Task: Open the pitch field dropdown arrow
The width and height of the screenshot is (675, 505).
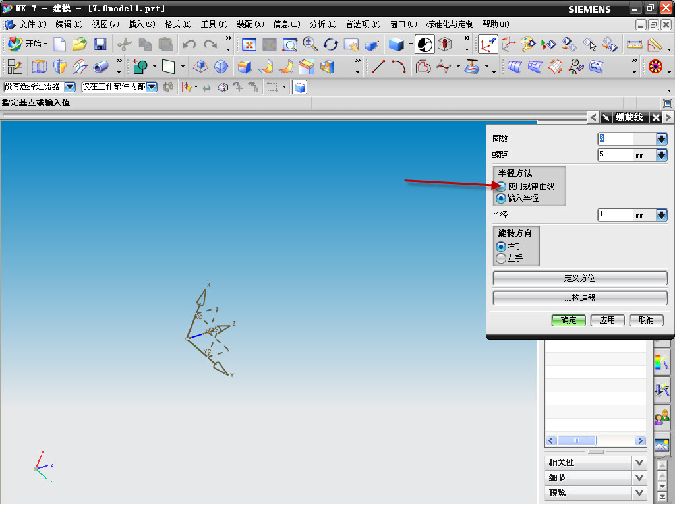Action: click(662, 154)
